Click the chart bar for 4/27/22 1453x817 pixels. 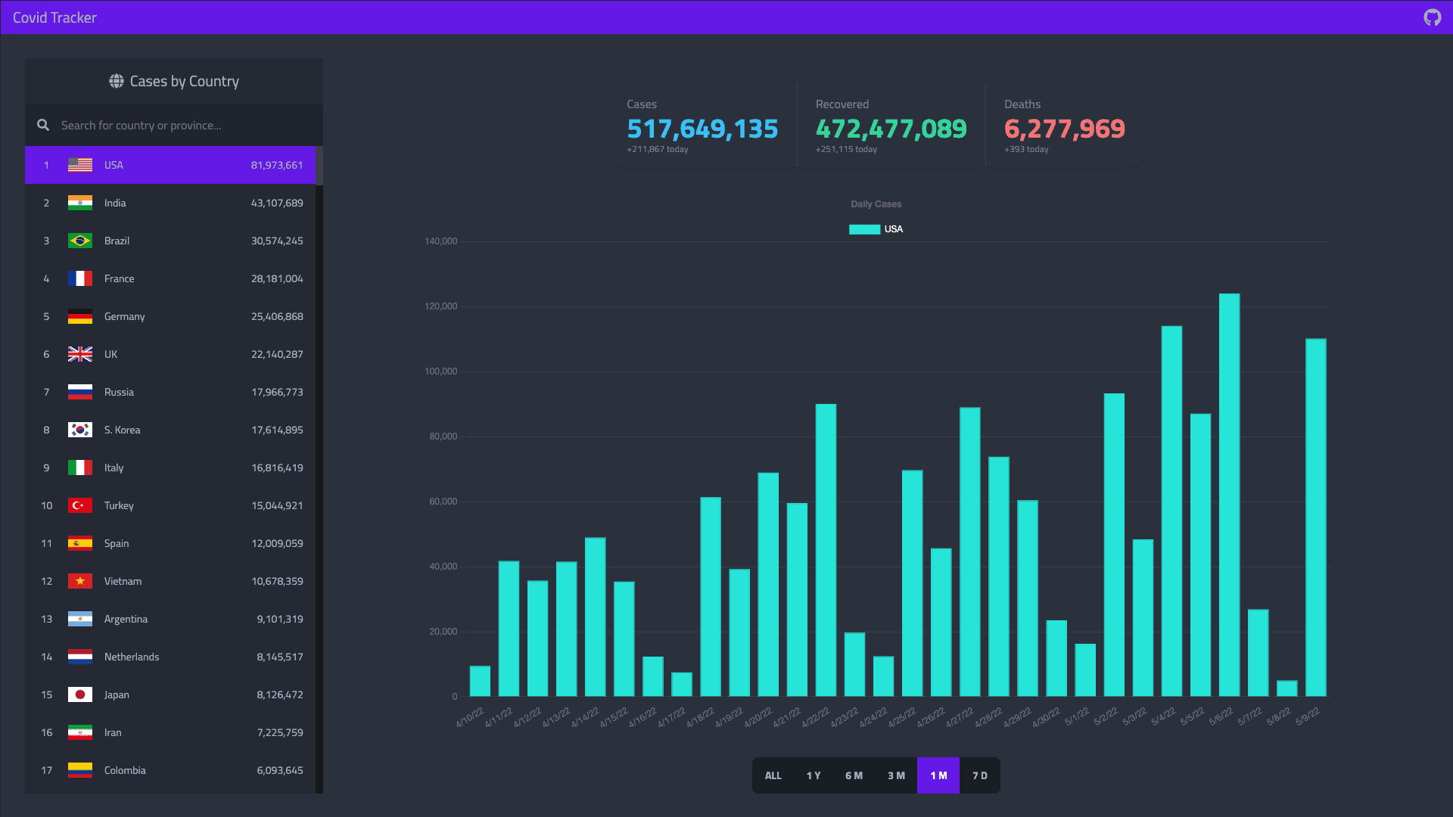click(x=969, y=551)
